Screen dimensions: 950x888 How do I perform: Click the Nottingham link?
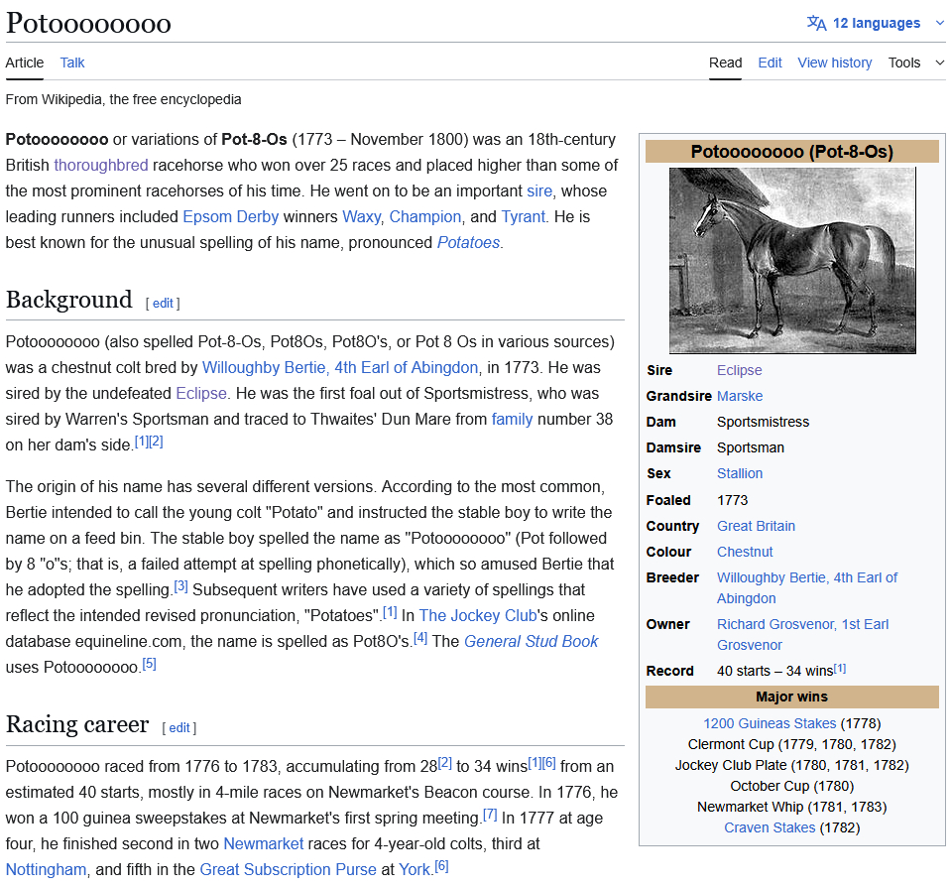[x=46, y=869]
